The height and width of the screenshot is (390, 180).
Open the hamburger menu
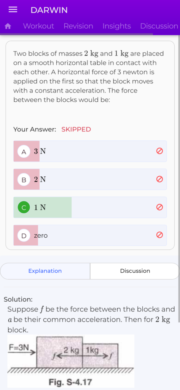pos(13,10)
